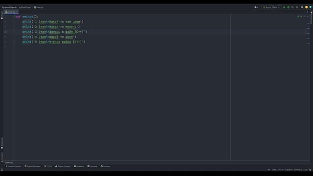This screenshot has width=313, height=176.
Task: Click UTF-8 file encoding in status bar
Action: 281,170
